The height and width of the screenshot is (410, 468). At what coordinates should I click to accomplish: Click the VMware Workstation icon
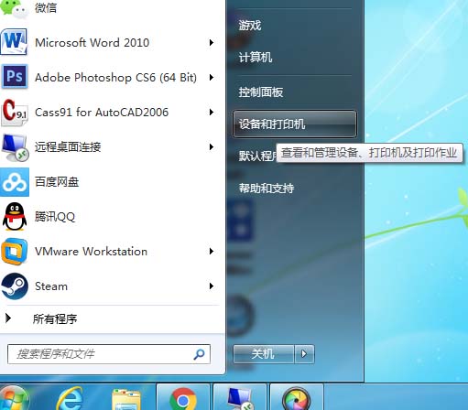[x=15, y=252]
